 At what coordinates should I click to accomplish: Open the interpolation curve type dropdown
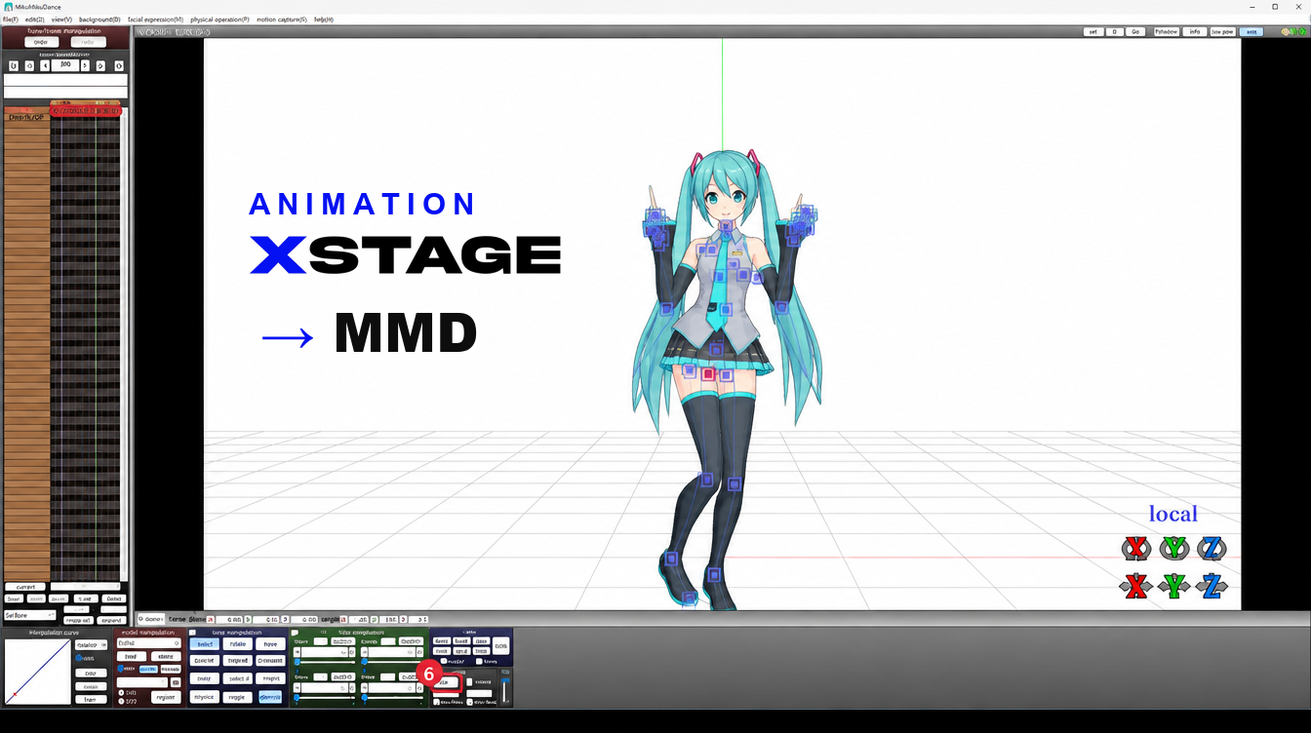(x=92, y=644)
